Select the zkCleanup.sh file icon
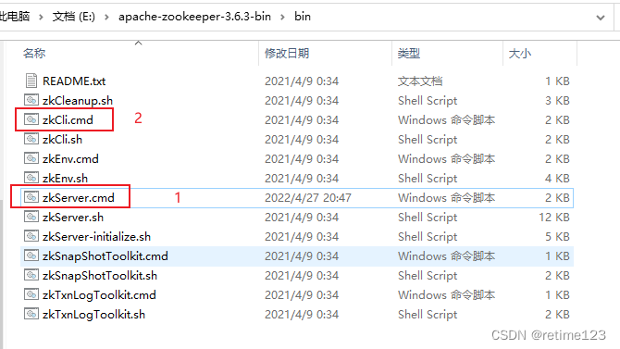 (31, 100)
